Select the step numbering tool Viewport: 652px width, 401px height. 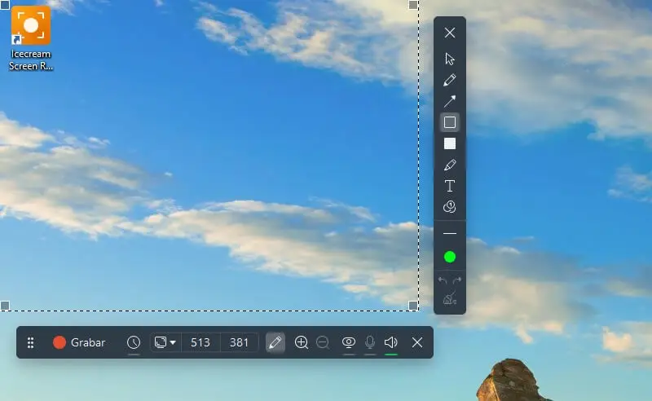(450, 207)
